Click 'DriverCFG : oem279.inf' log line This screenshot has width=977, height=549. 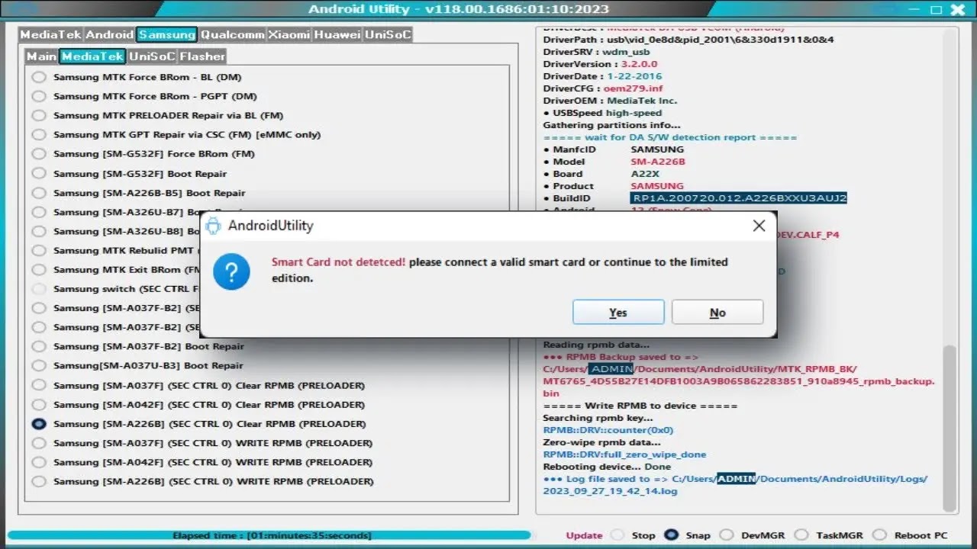pos(603,88)
